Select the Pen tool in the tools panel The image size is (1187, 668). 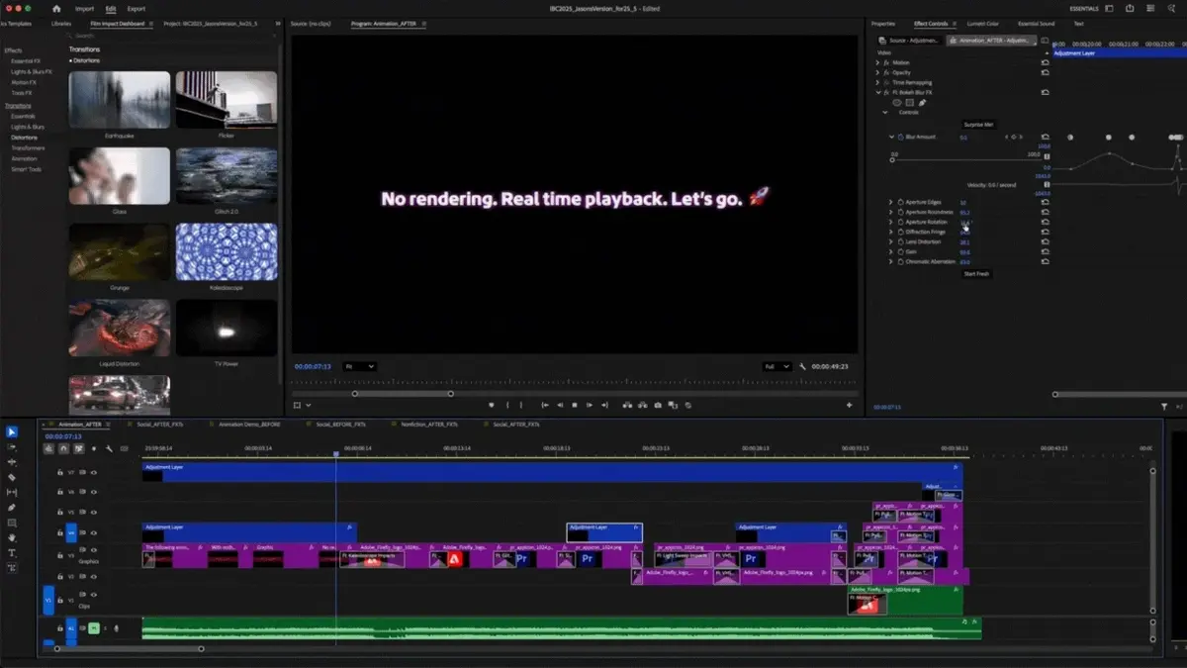[x=12, y=507]
